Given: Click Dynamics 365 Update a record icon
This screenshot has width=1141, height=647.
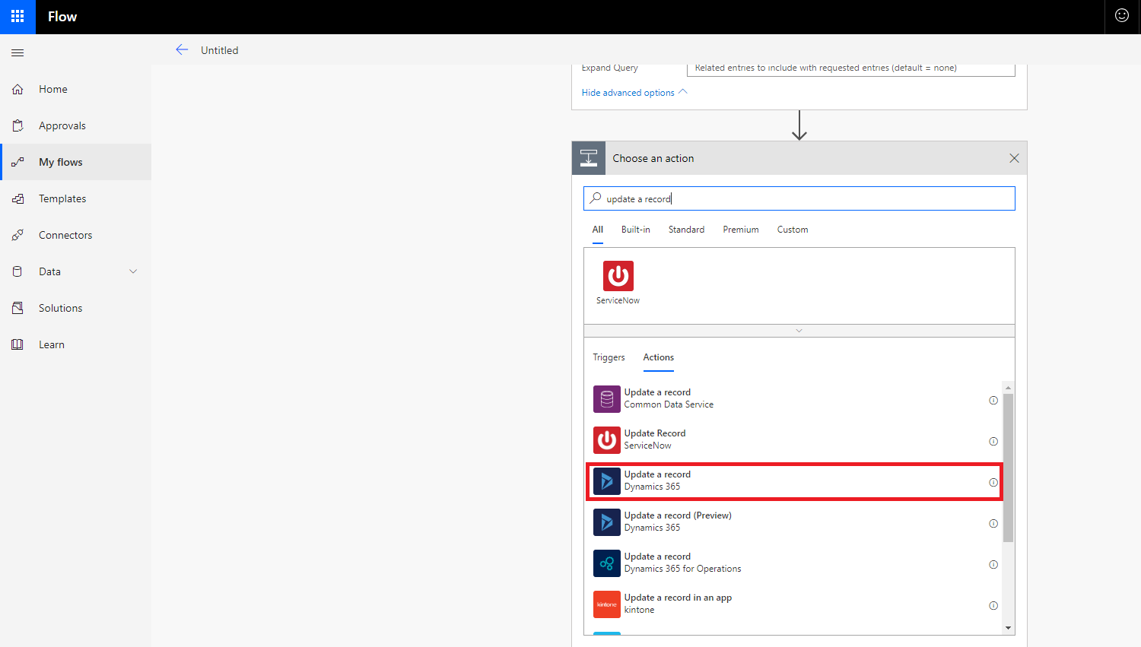Looking at the screenshot, I should pos(607,481).
